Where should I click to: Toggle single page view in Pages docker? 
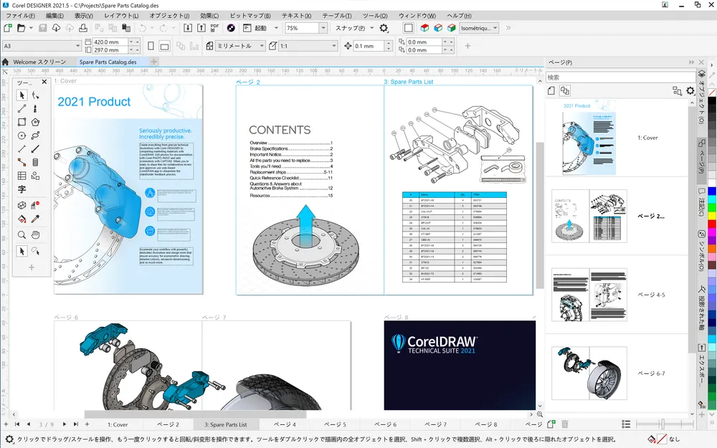pos(551,90)
